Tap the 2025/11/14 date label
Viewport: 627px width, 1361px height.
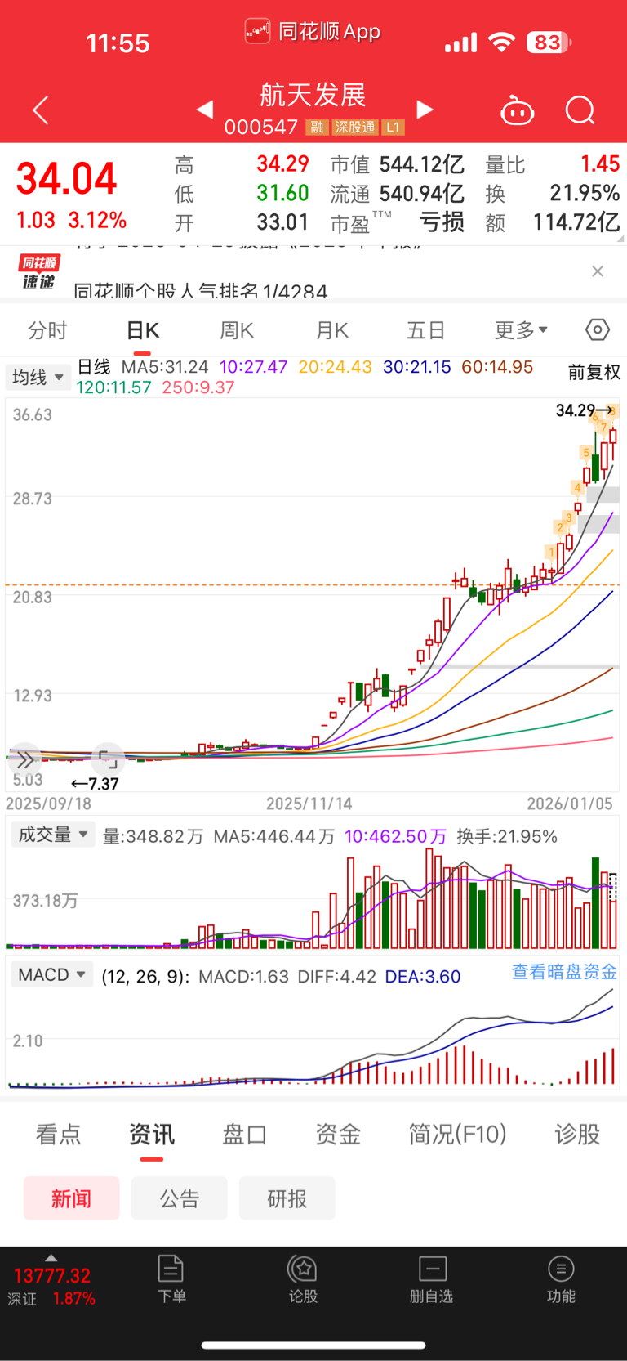[309, 804]
